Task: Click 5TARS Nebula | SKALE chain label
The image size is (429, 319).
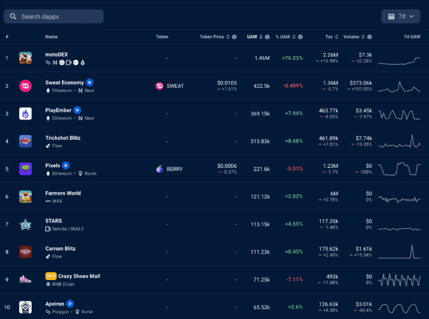Action: click(68, 229)
